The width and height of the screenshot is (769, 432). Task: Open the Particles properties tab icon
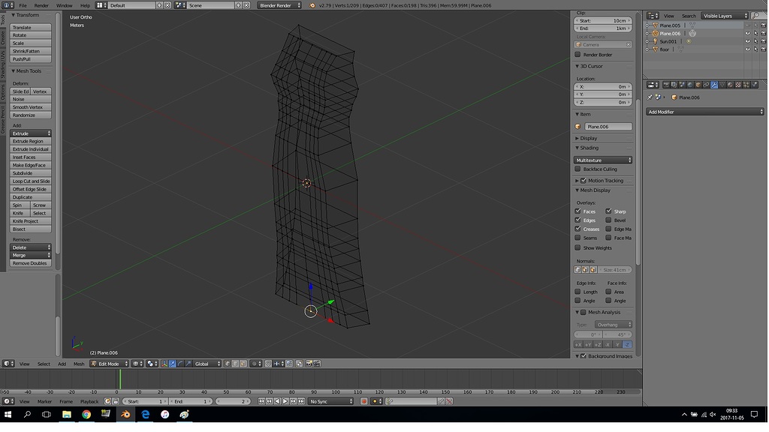coord(746,85)
